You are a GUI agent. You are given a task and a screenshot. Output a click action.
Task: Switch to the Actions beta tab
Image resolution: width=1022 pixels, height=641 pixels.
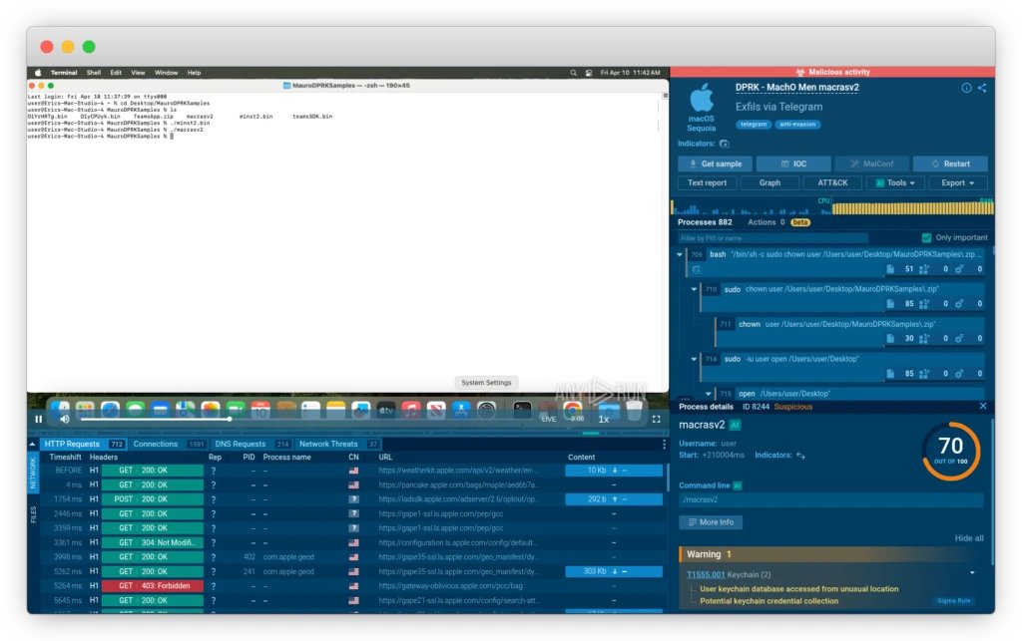coord(778,222)
